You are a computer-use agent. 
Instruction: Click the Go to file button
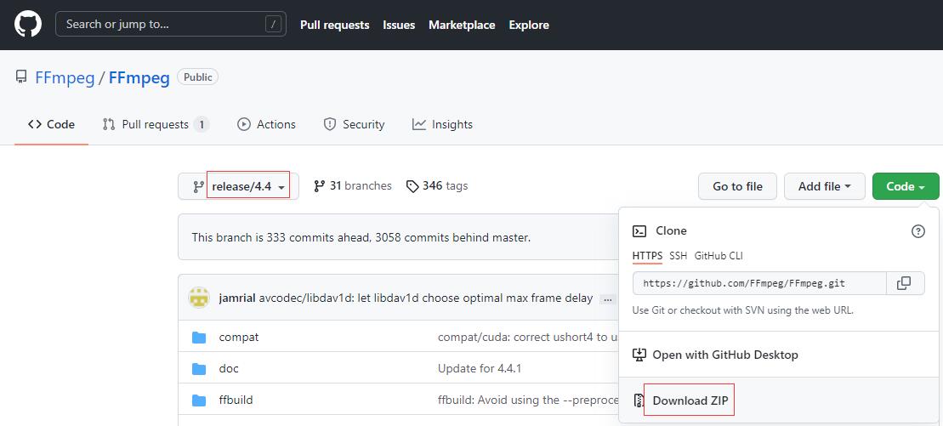click(x=737, y=186)
